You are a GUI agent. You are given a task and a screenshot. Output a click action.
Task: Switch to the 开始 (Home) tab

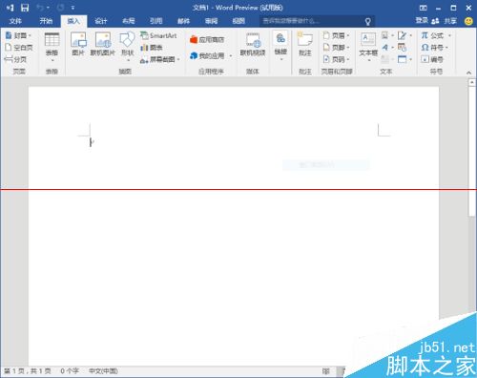(46, 21)
